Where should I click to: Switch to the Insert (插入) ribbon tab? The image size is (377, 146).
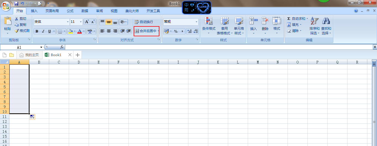34,11
